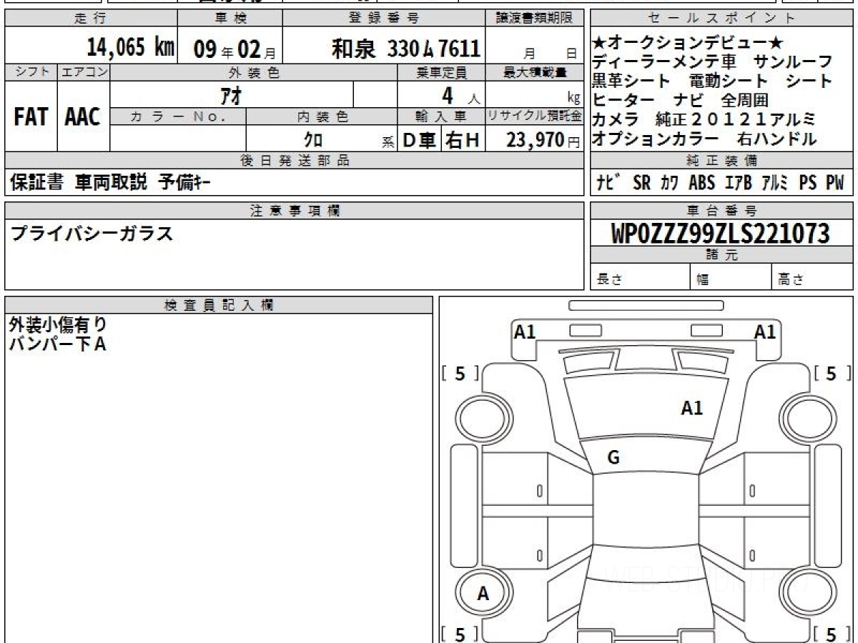Click the カラーNo. label

coord(179,116)
